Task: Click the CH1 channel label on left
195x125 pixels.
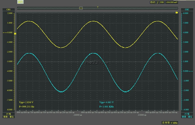Action: click(8, 9)
